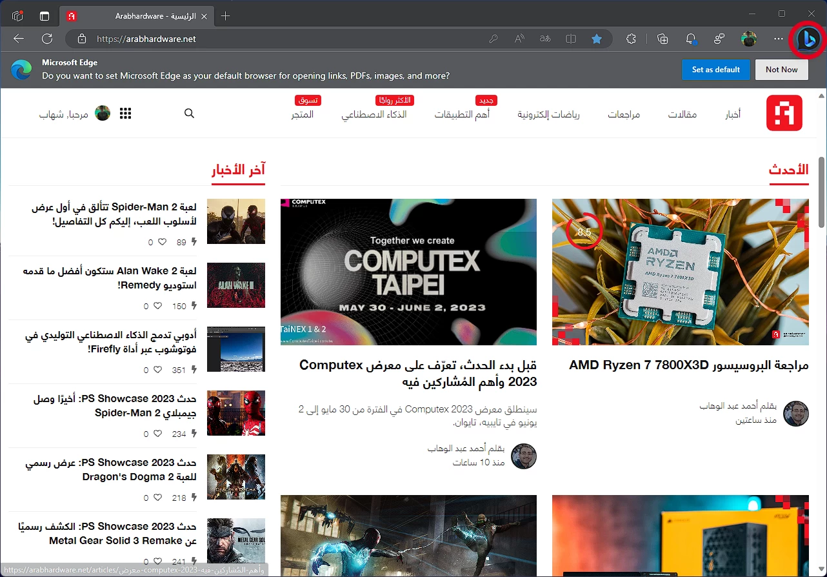Open the Bing chat sidebar button

coord(807,39)
